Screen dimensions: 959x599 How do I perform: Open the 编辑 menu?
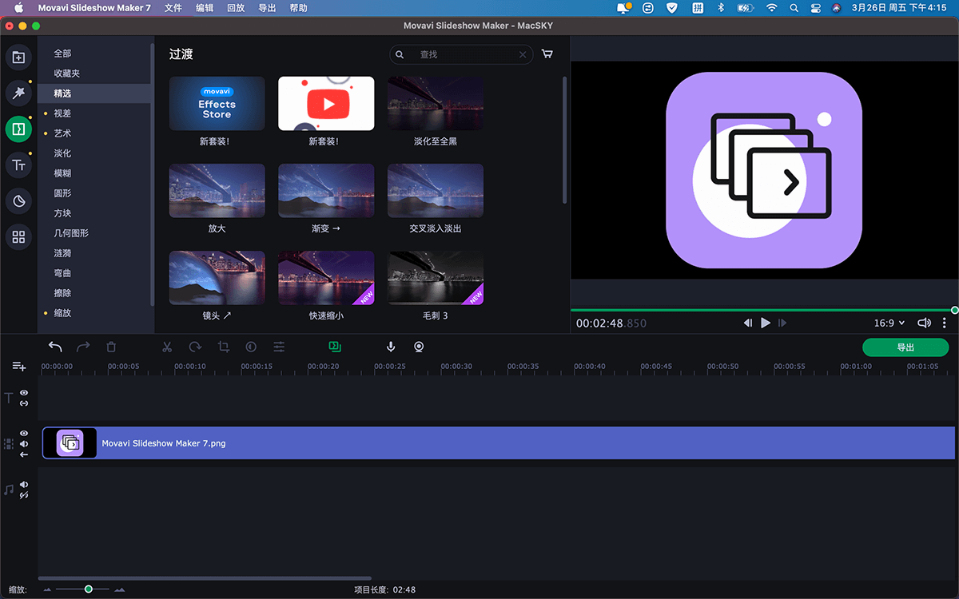click(205, 8)
